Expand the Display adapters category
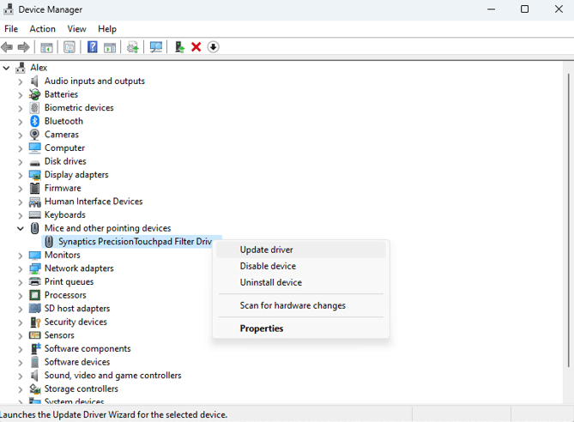The image size is (574, 422). coord(21,175)
